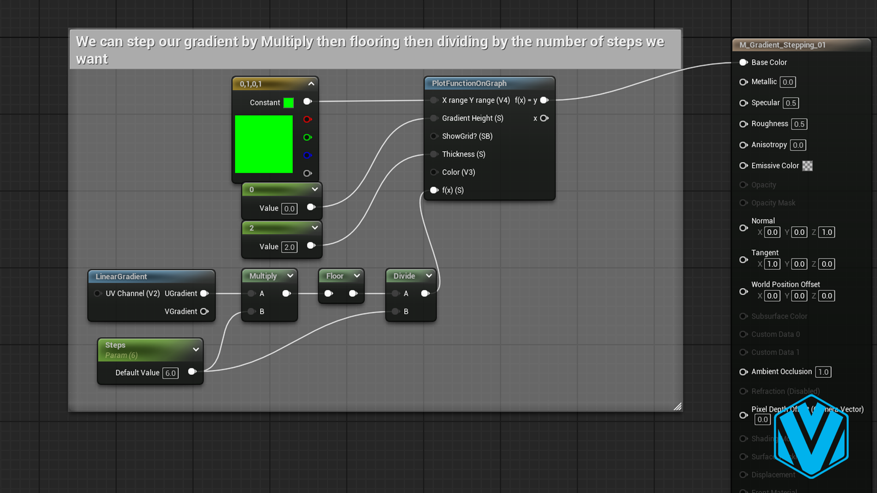Click the Base Color input pin
This screenshot has width=877, height=493.
pos(743,62)
